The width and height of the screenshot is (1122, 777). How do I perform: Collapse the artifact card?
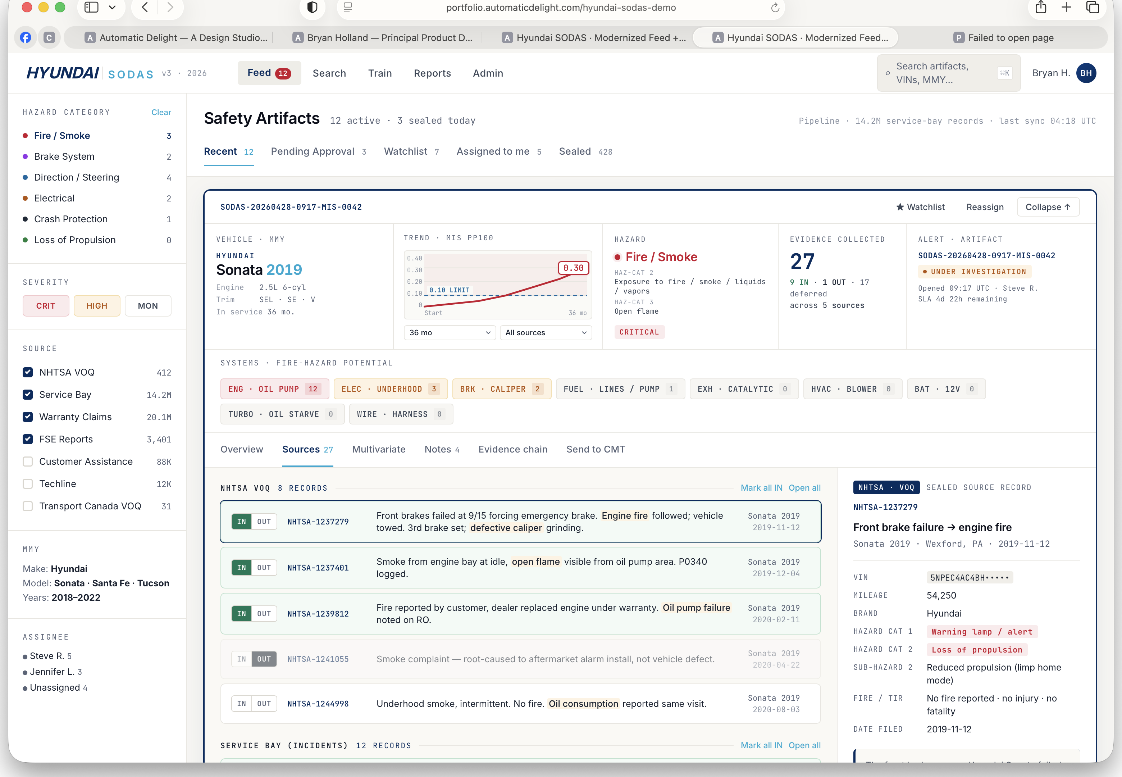click(x=1048, y=207)
